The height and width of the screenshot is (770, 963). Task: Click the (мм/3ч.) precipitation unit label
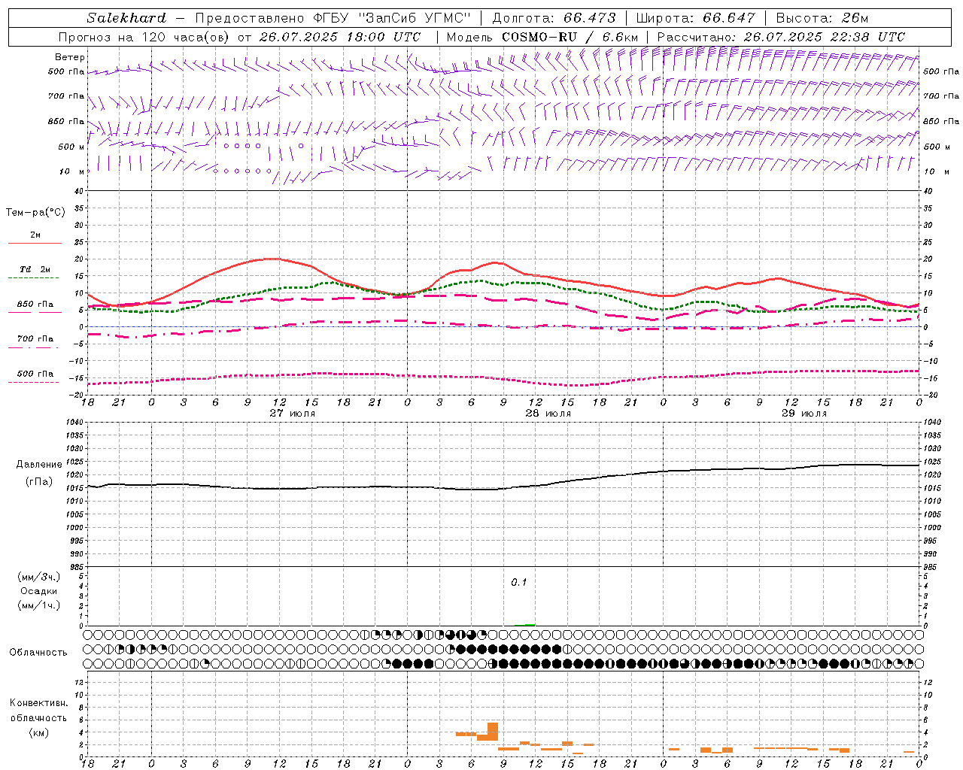click(39, 577)
